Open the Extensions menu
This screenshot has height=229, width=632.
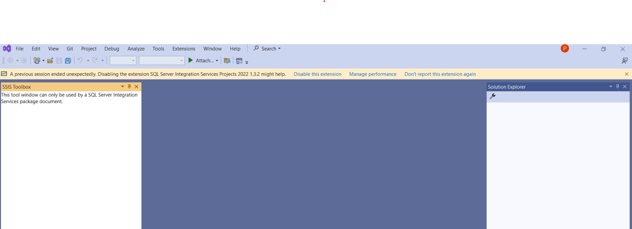pos(184,48)
